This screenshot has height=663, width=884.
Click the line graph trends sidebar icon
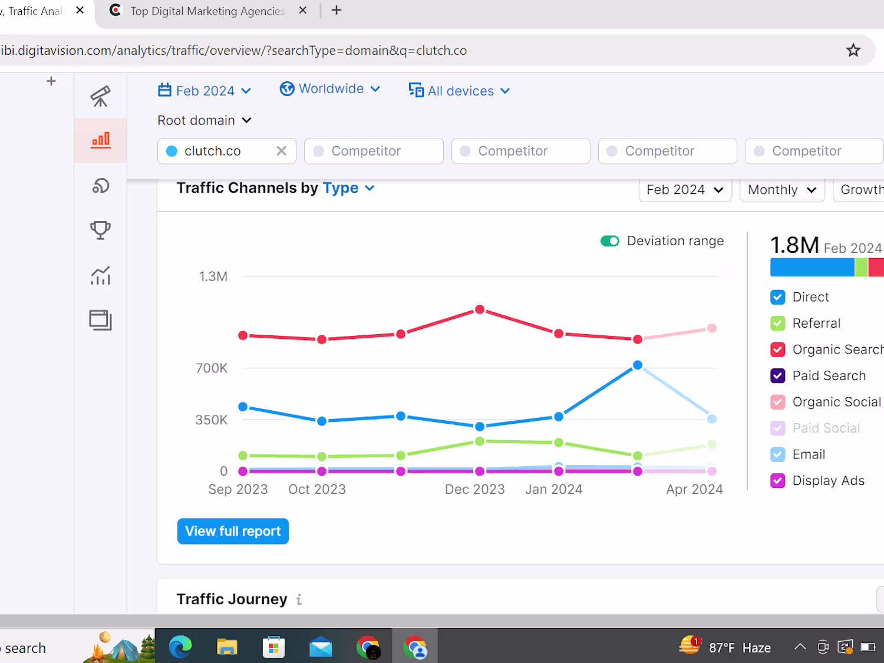100,275
